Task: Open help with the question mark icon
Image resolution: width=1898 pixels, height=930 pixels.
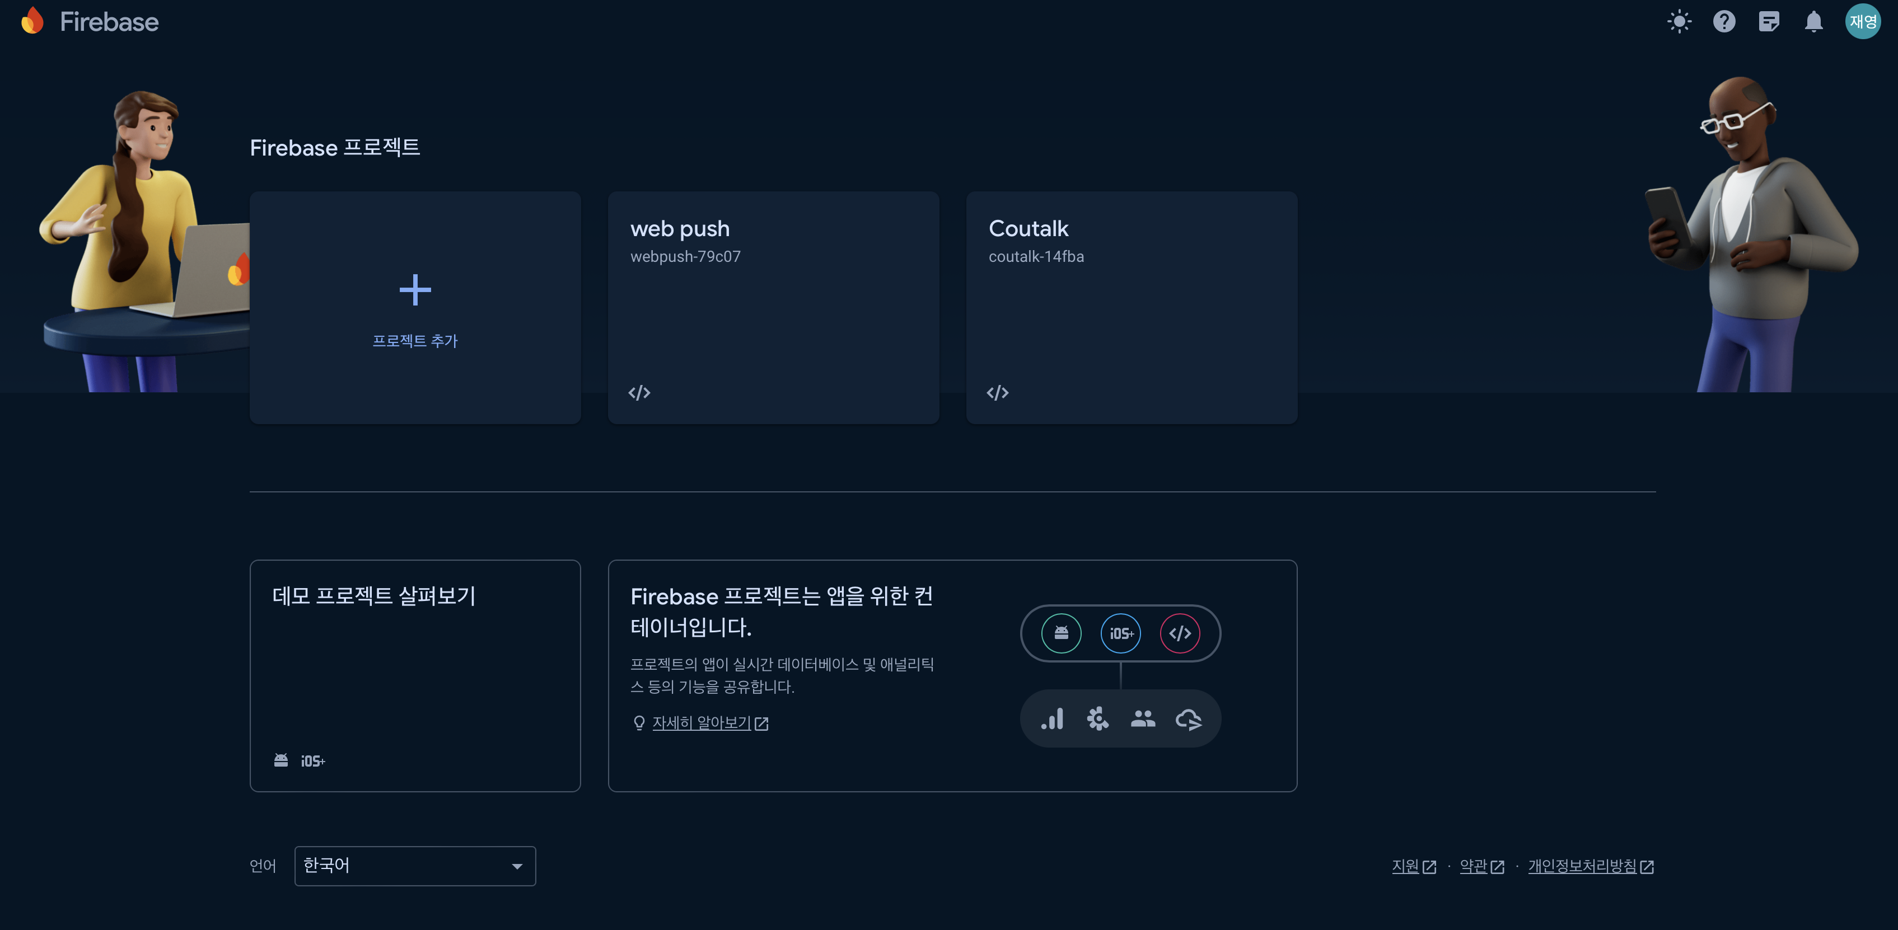Action: (x=1724, y=21)
